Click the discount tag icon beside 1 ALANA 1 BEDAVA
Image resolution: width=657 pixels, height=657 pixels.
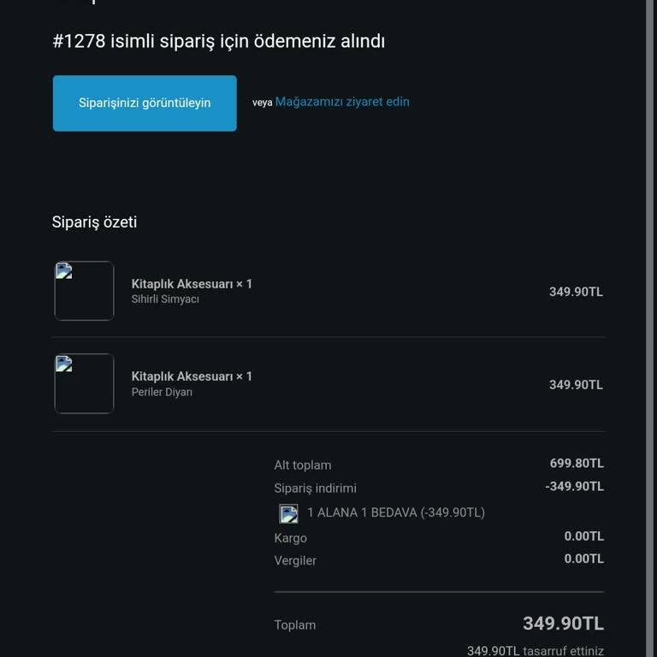point(289,513)
